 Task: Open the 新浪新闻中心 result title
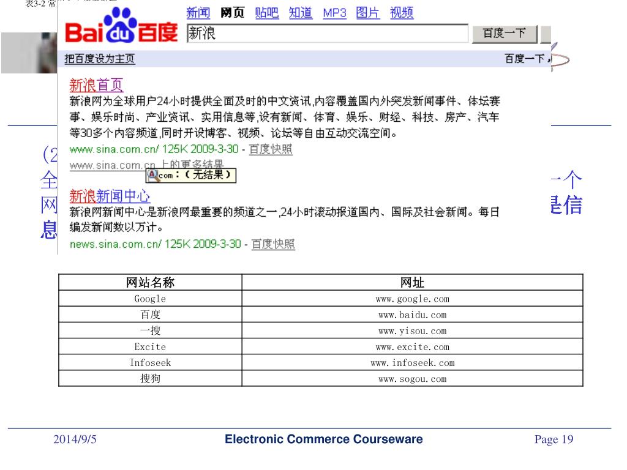[x=110, y=196]
